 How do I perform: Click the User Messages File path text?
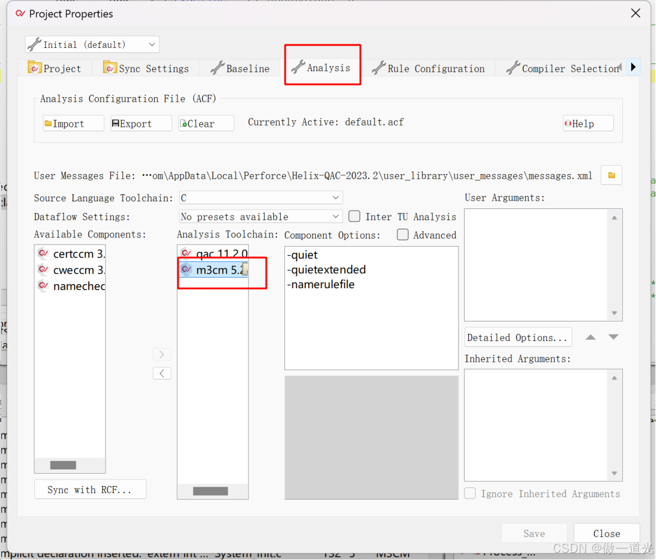pyautogui.click(x=367, y=176)
